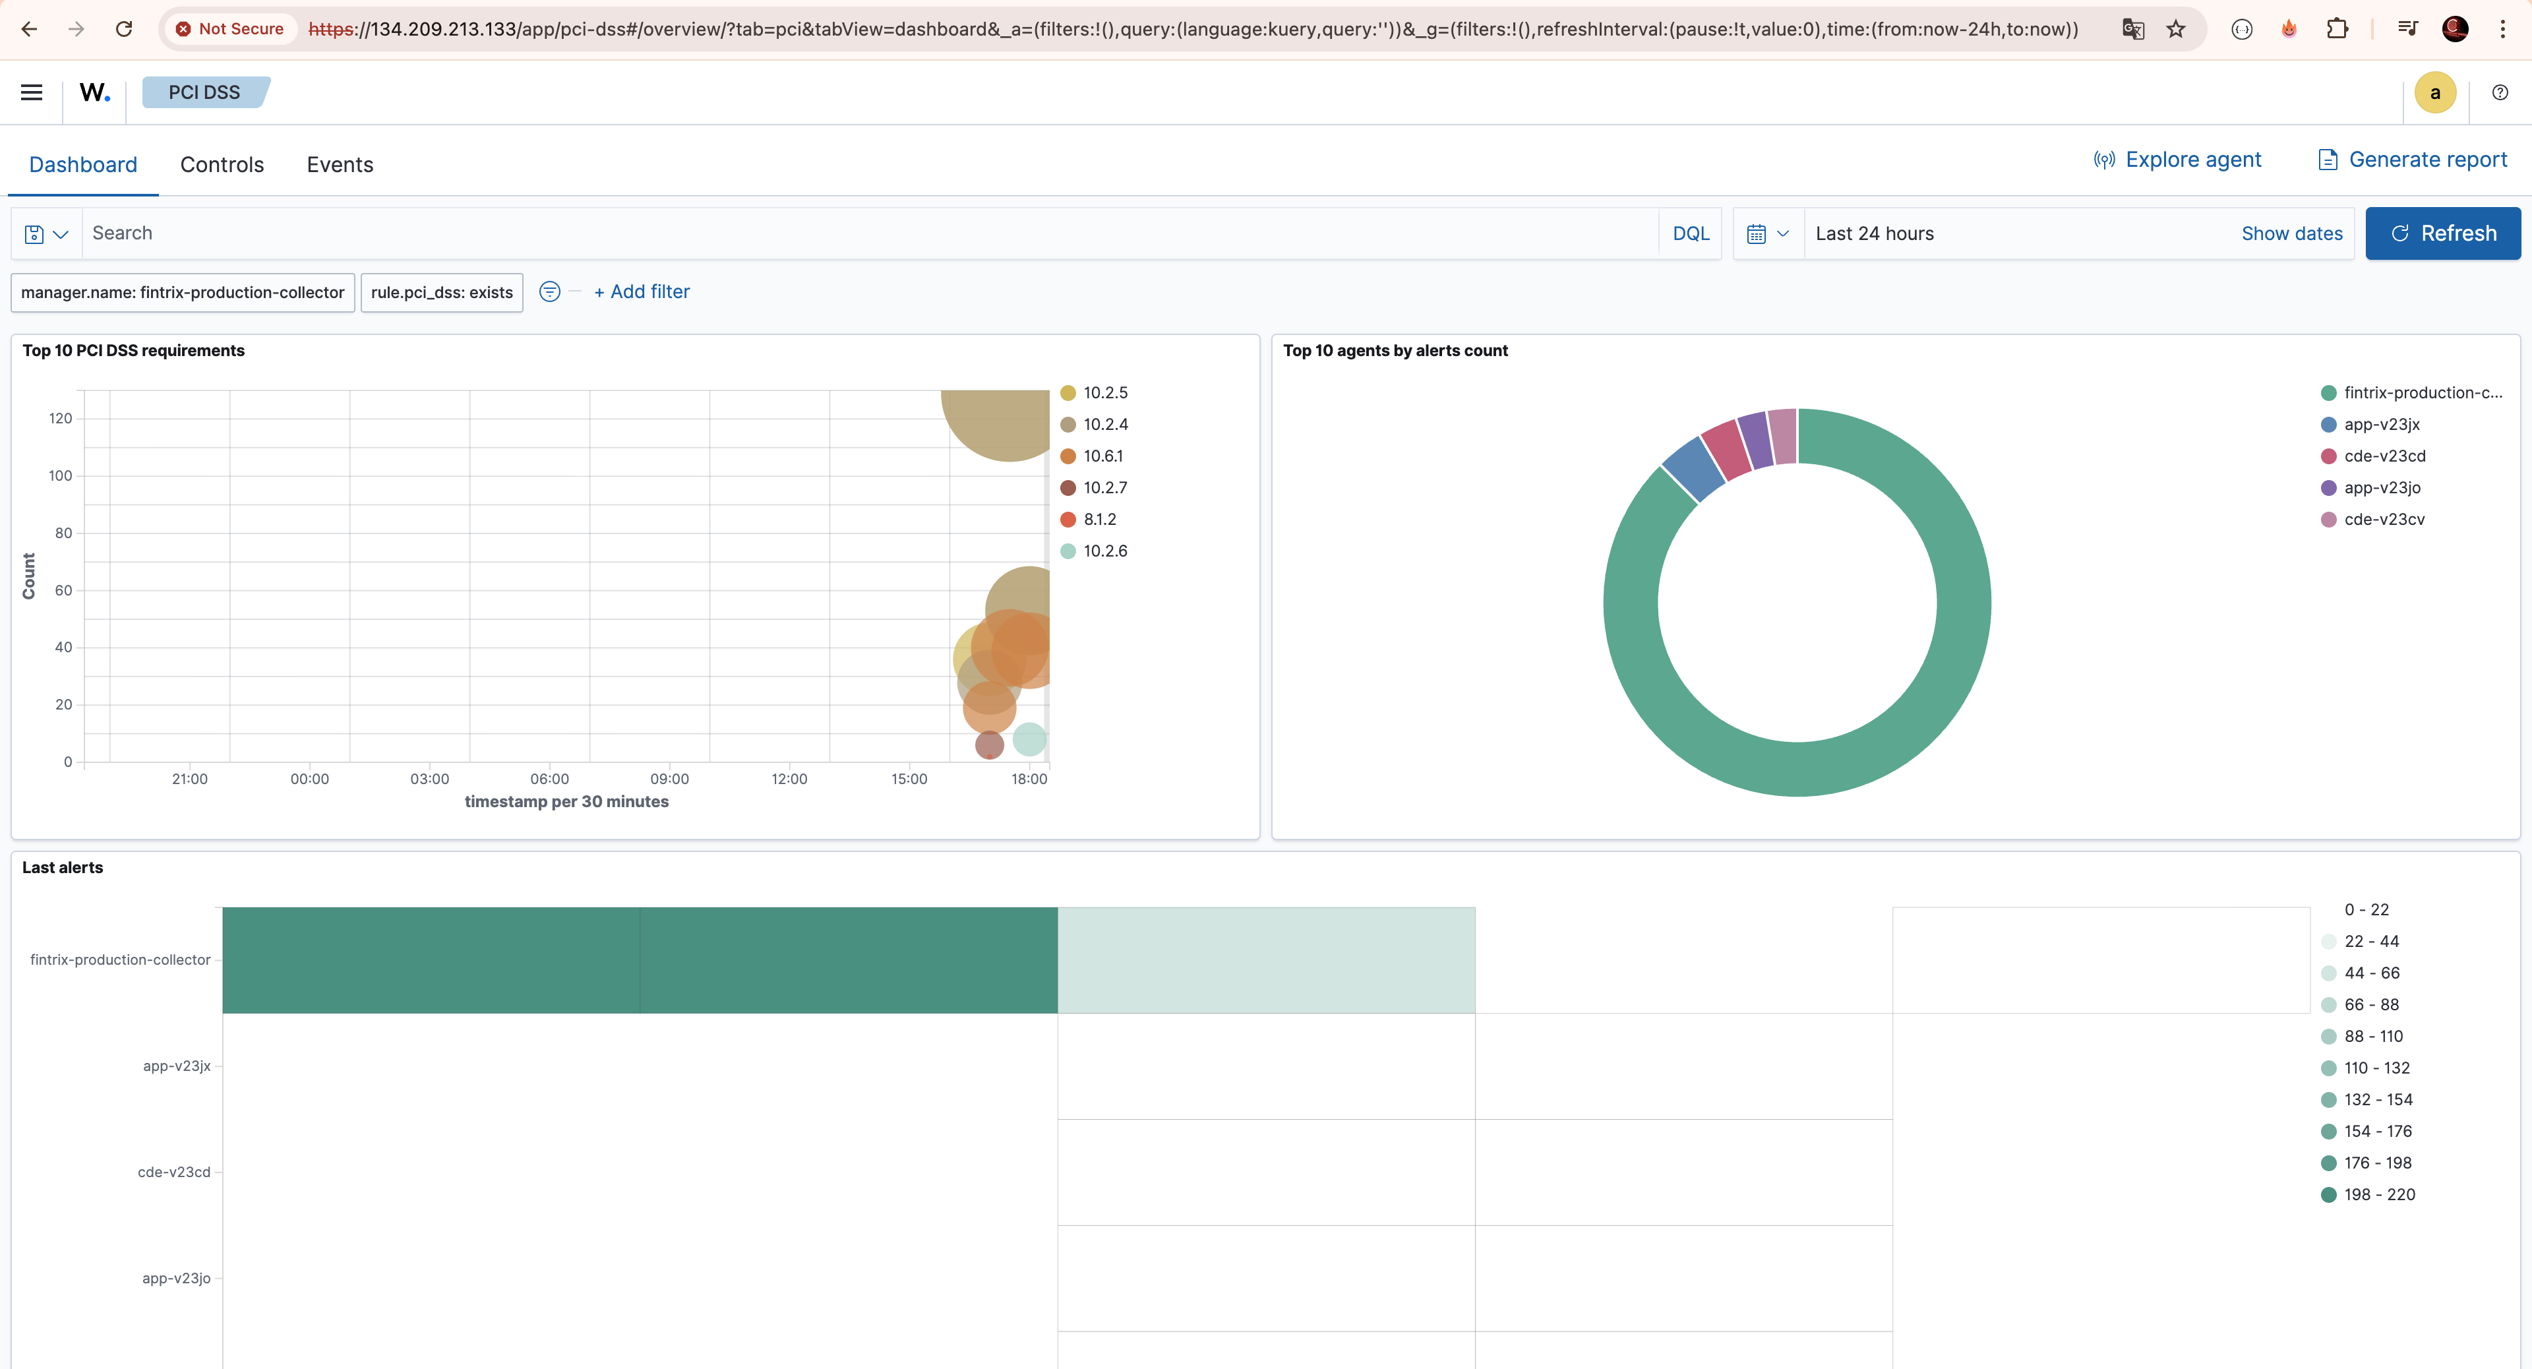Click the Not Secure site warning badge
Image resolution: width=2532 pixels, height=1369 pixels.
pyautogui.click(x=230, y=30)
